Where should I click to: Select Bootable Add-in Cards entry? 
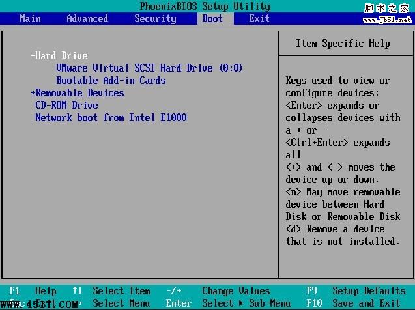click(x=111, y=80)
